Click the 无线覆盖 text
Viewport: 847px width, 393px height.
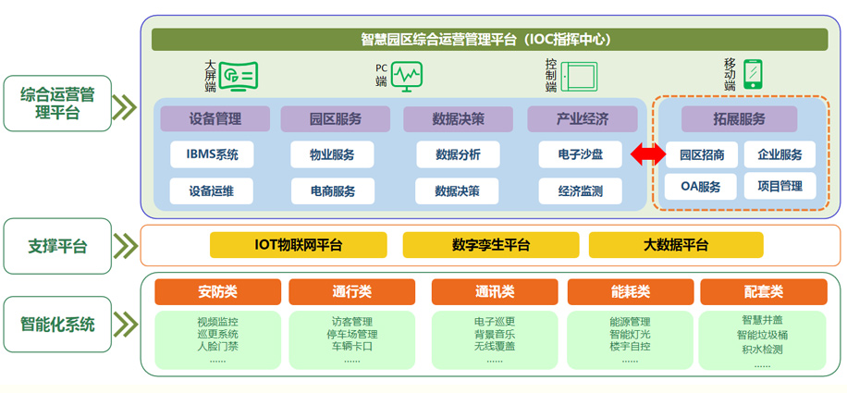click(x=495, y=346)
